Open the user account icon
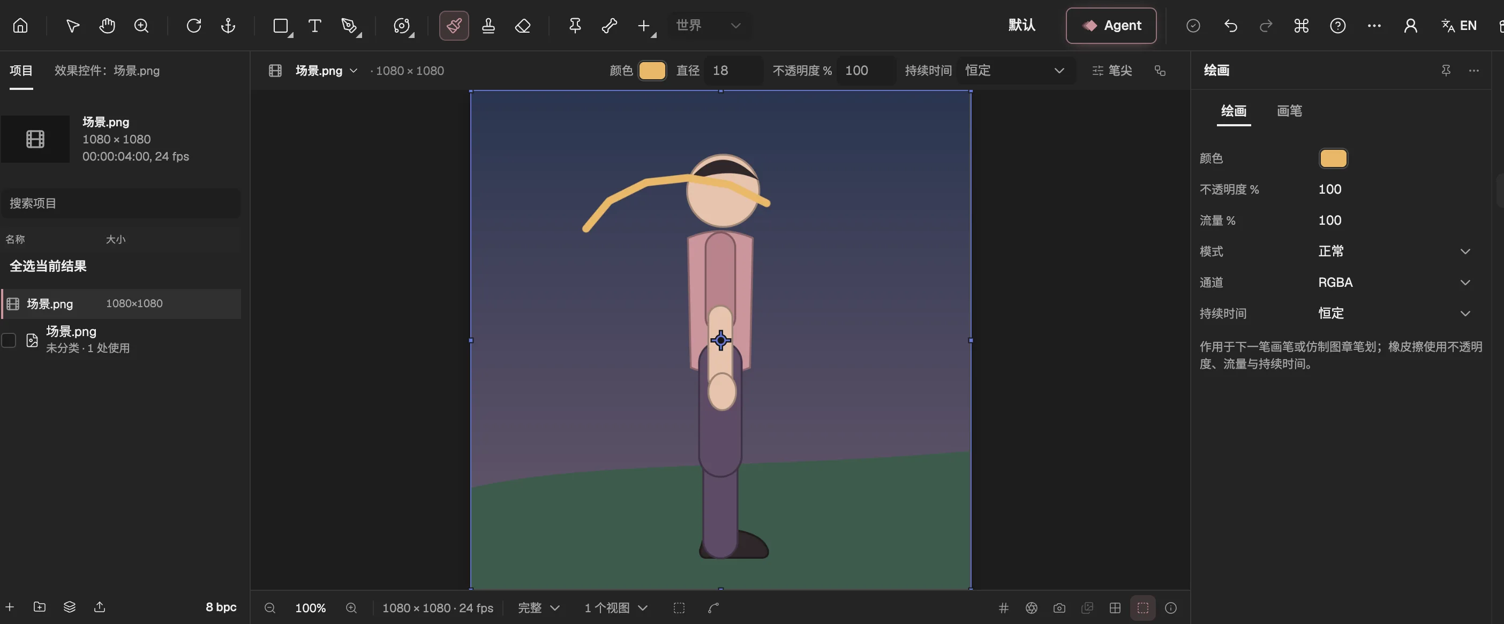The width and height of the screenshot is (1504, 624). (1411, 26)
